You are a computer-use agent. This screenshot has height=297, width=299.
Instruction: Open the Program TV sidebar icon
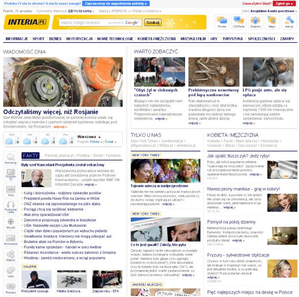pos(11,174)
